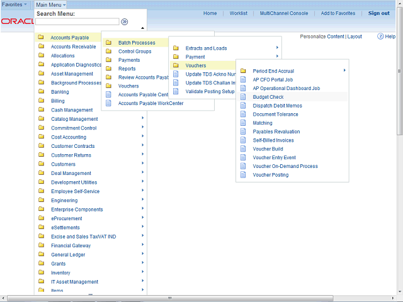
Task: Click the General Ledger folder icon
Action: 41,255
